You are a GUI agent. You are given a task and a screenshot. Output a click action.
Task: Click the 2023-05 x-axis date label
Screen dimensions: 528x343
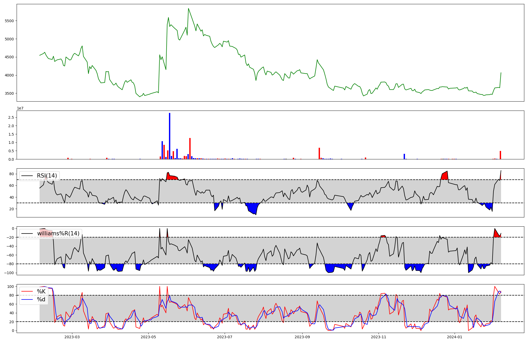pos(148,337)
